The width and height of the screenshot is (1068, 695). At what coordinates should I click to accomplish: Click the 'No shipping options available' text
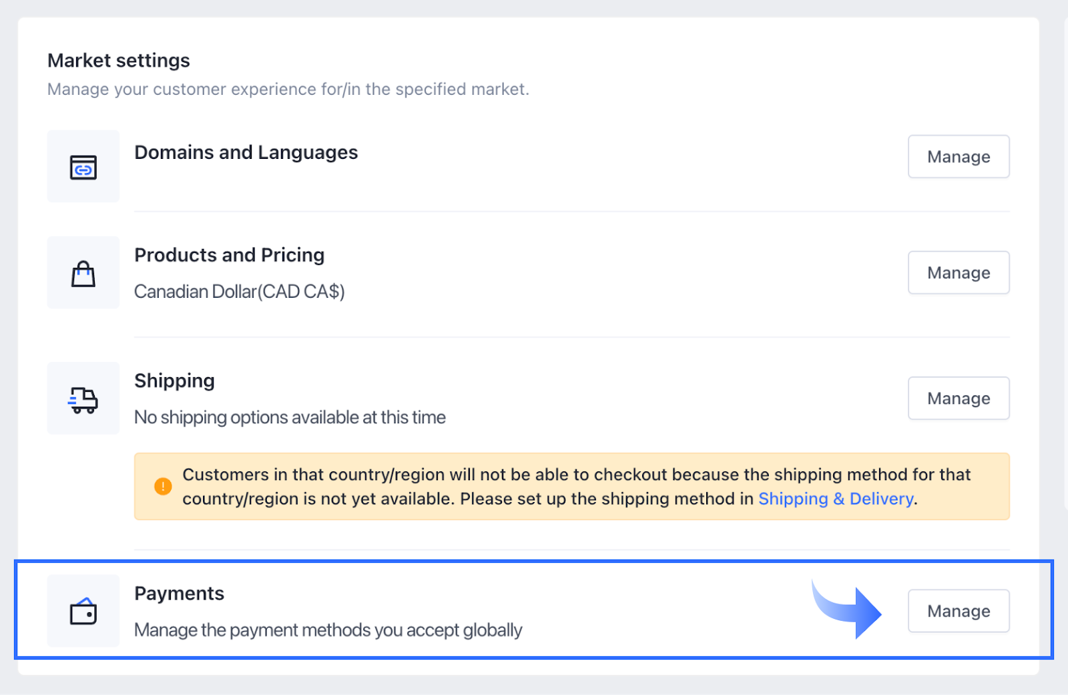pos(290,417)
